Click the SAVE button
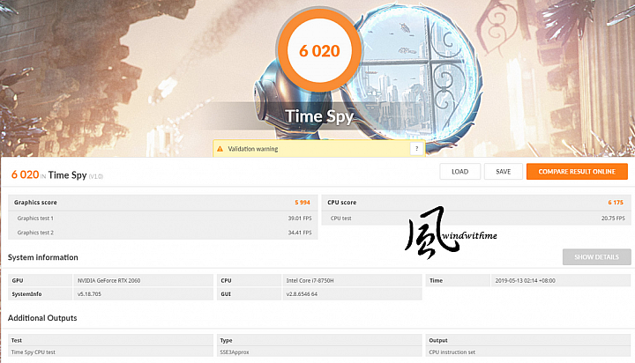The height and width of the screenshot is (363, 635). [504, 172]
